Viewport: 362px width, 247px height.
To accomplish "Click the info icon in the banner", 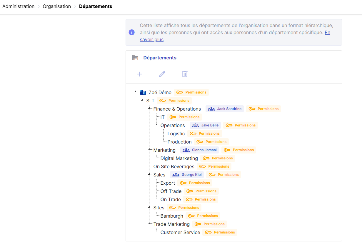I will [x=132, y=32].
